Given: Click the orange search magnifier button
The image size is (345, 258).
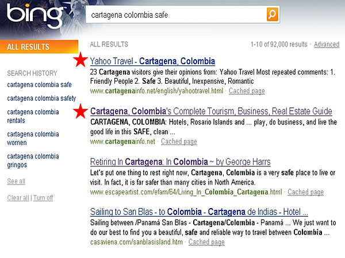Looking at the screenshot, I should (272, 14).
